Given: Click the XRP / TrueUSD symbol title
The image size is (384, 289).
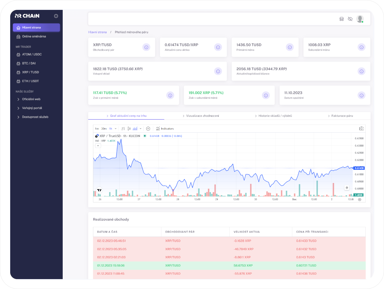Looking at the screenshot, I should point(120,136).
